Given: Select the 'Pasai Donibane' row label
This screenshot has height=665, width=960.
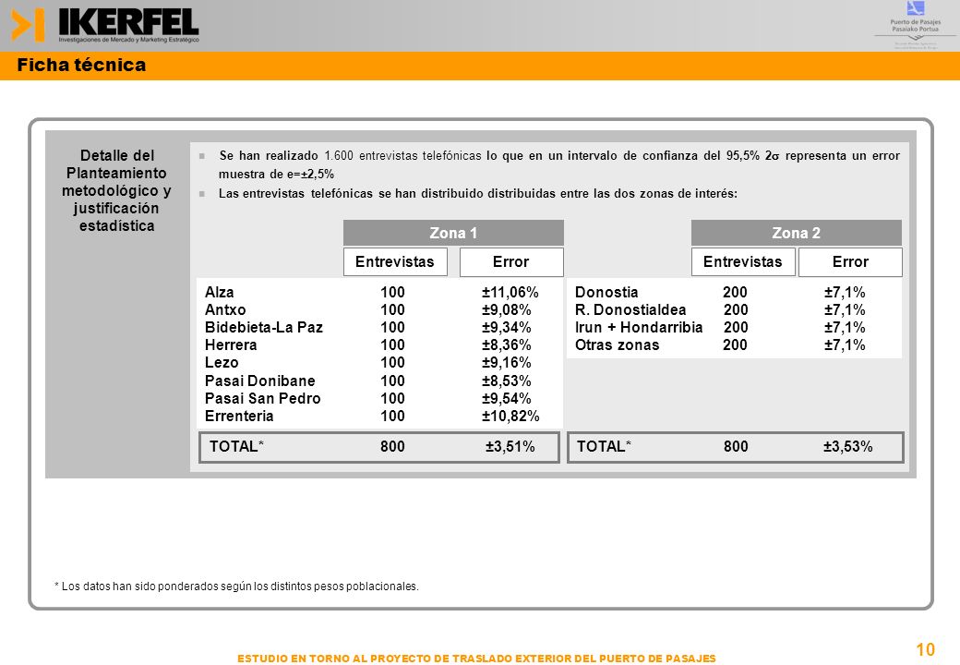Looking at the screenshot, I should coord(260,381).
